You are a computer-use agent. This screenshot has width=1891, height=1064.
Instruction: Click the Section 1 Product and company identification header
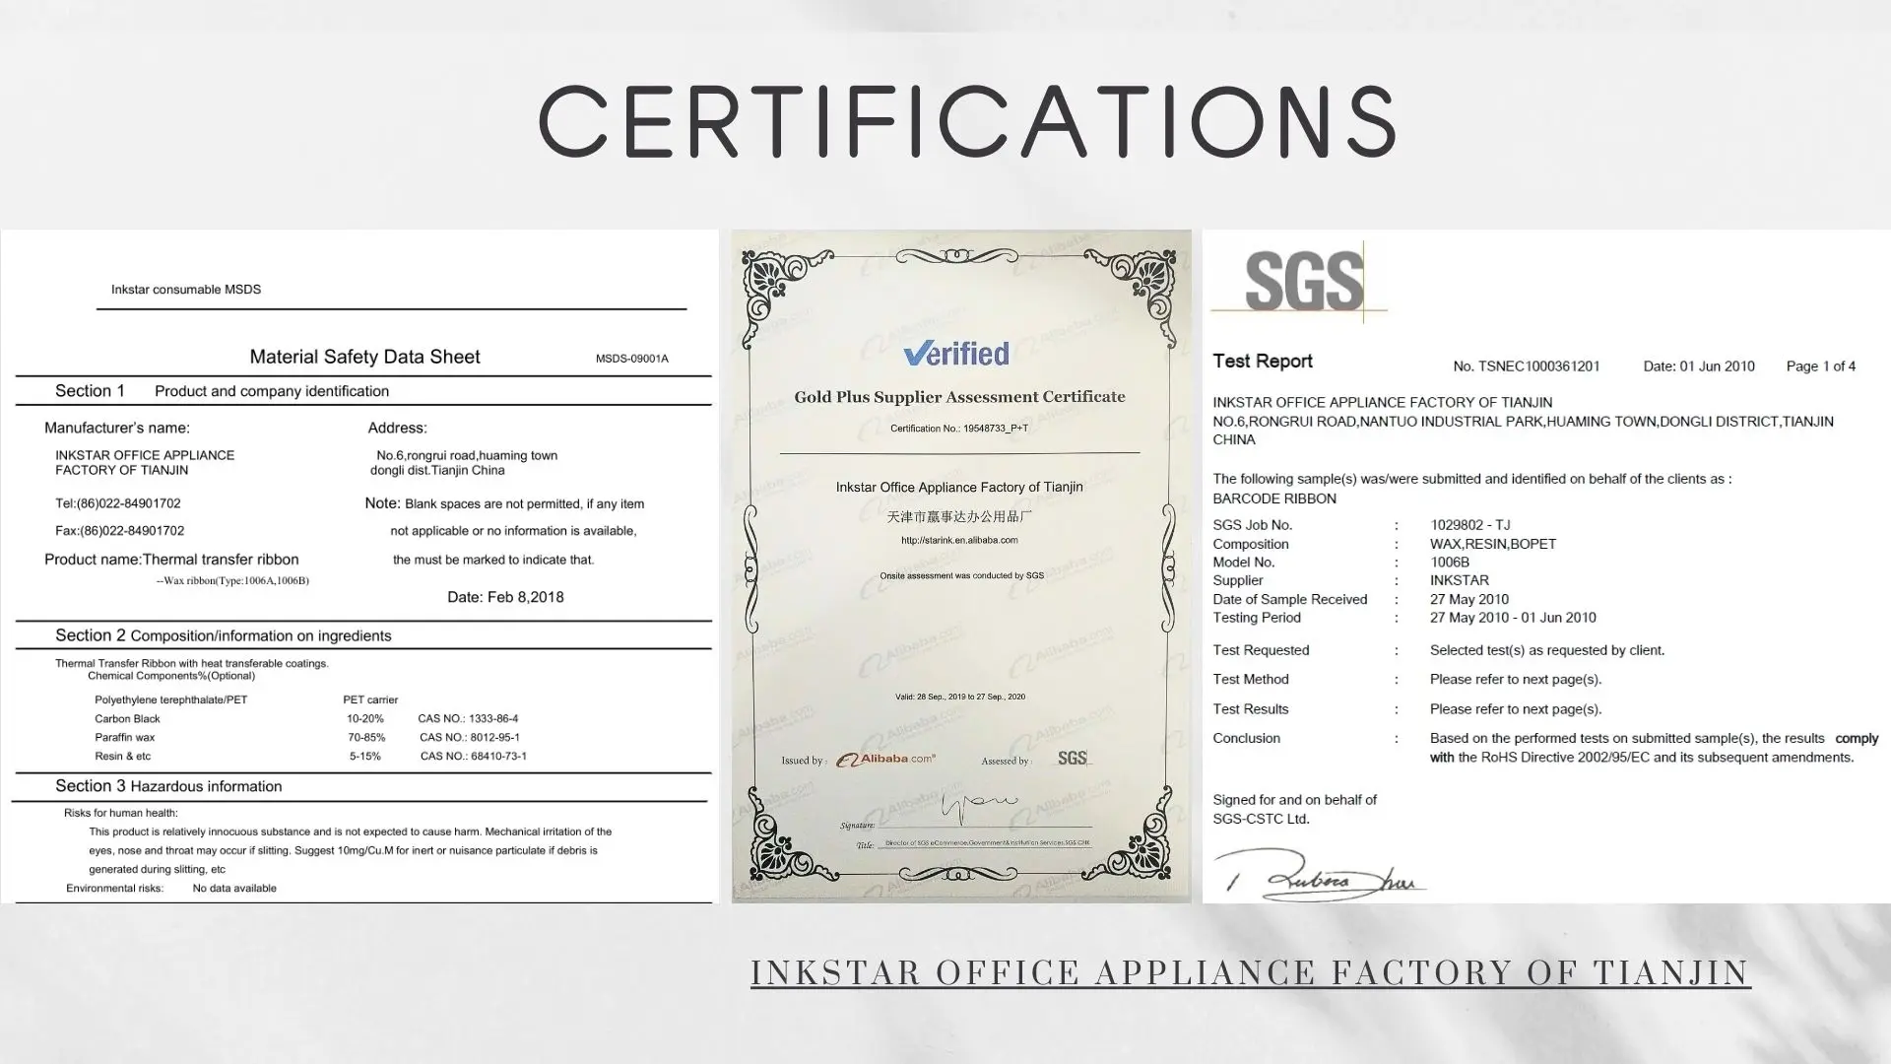coord(222,391)
